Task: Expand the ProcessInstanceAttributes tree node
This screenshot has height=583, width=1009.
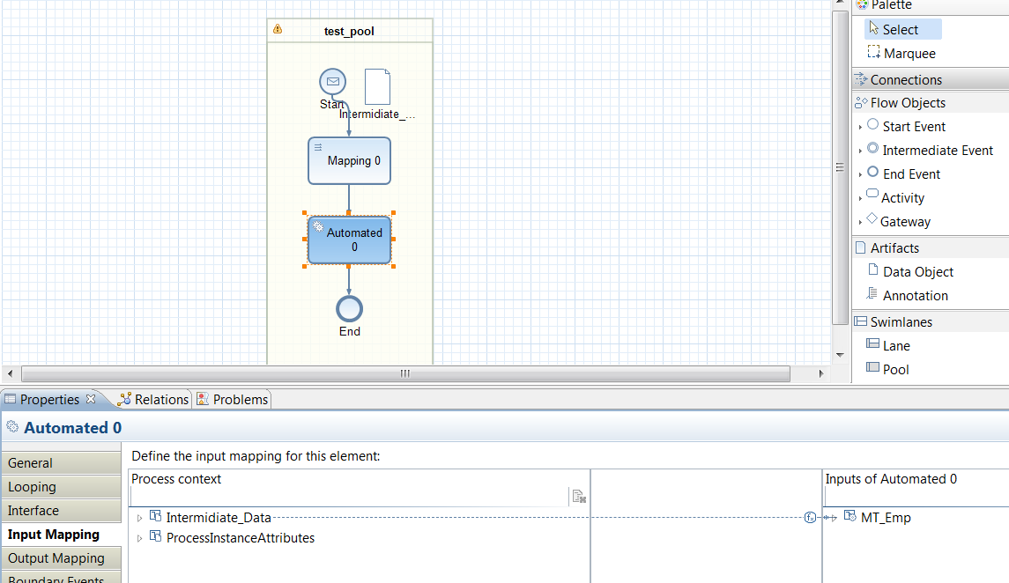Action: [x=139, y=539]
